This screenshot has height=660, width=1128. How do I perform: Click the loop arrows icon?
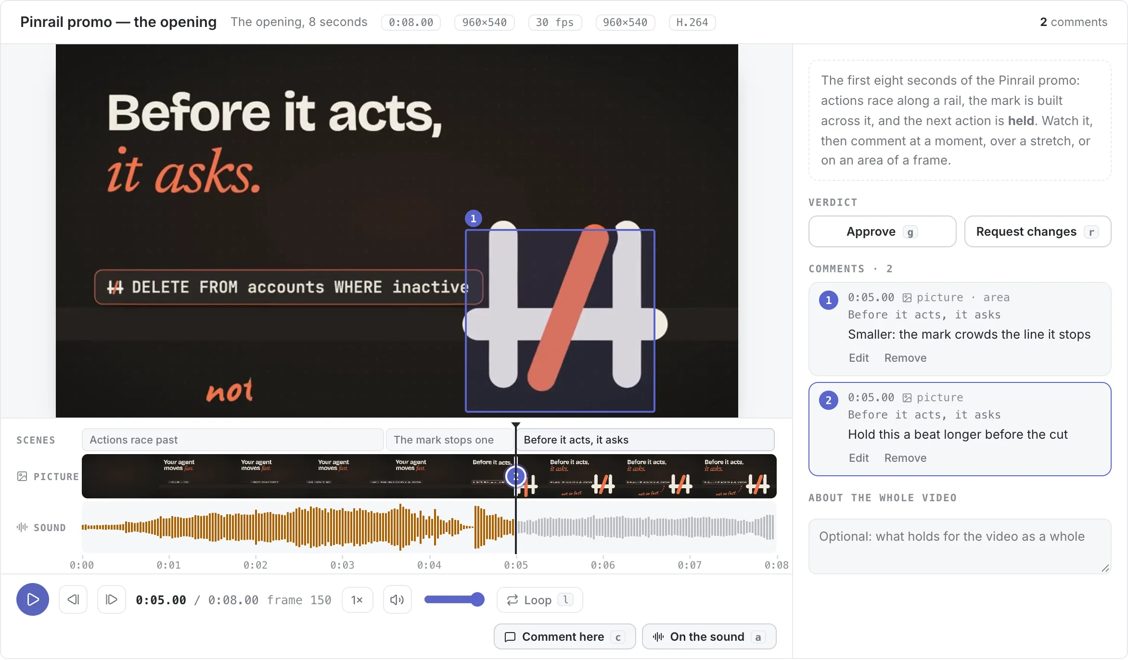pos(513,600)
